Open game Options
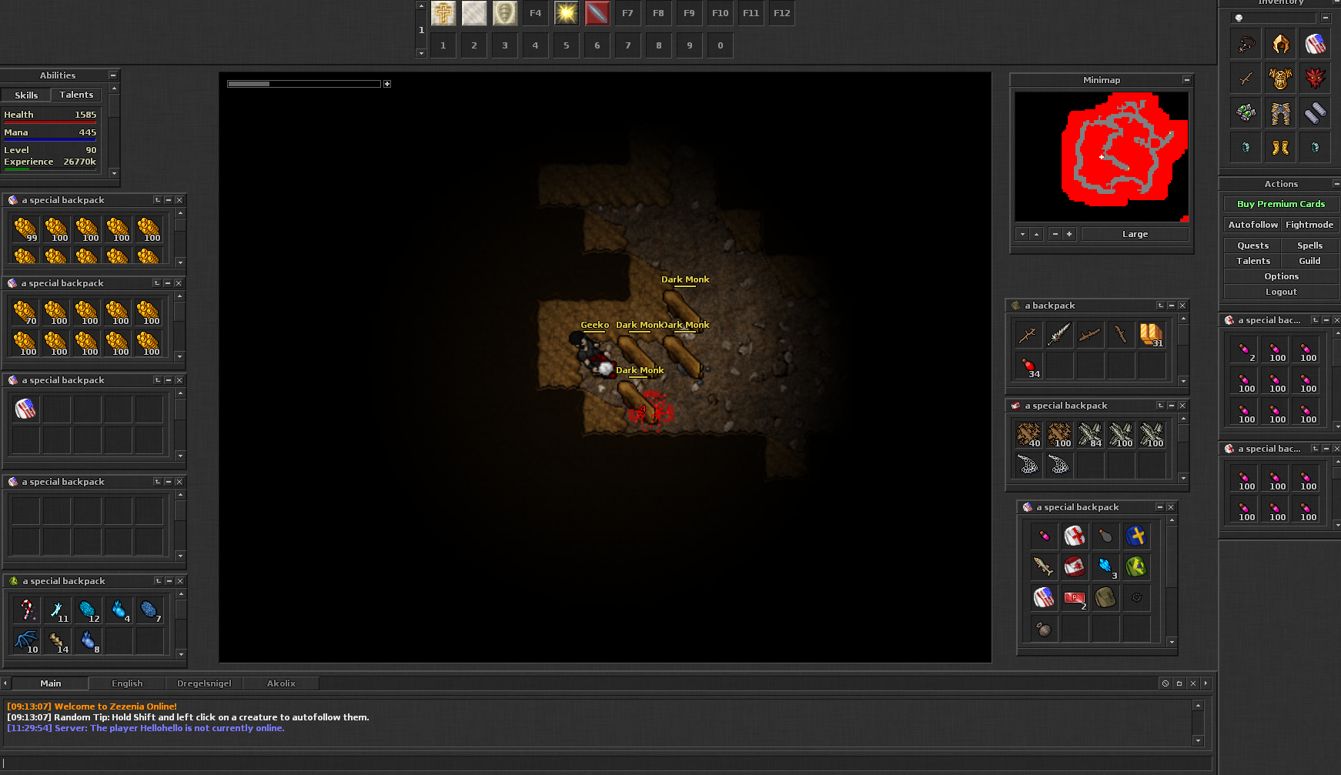This screenshot has width=1341, height=775. tap(1281, 276)
